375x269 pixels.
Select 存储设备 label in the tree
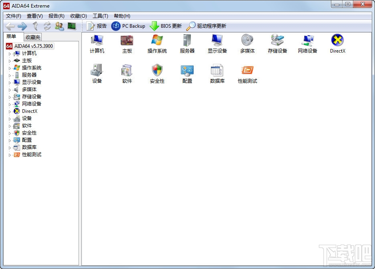[32, 97]
